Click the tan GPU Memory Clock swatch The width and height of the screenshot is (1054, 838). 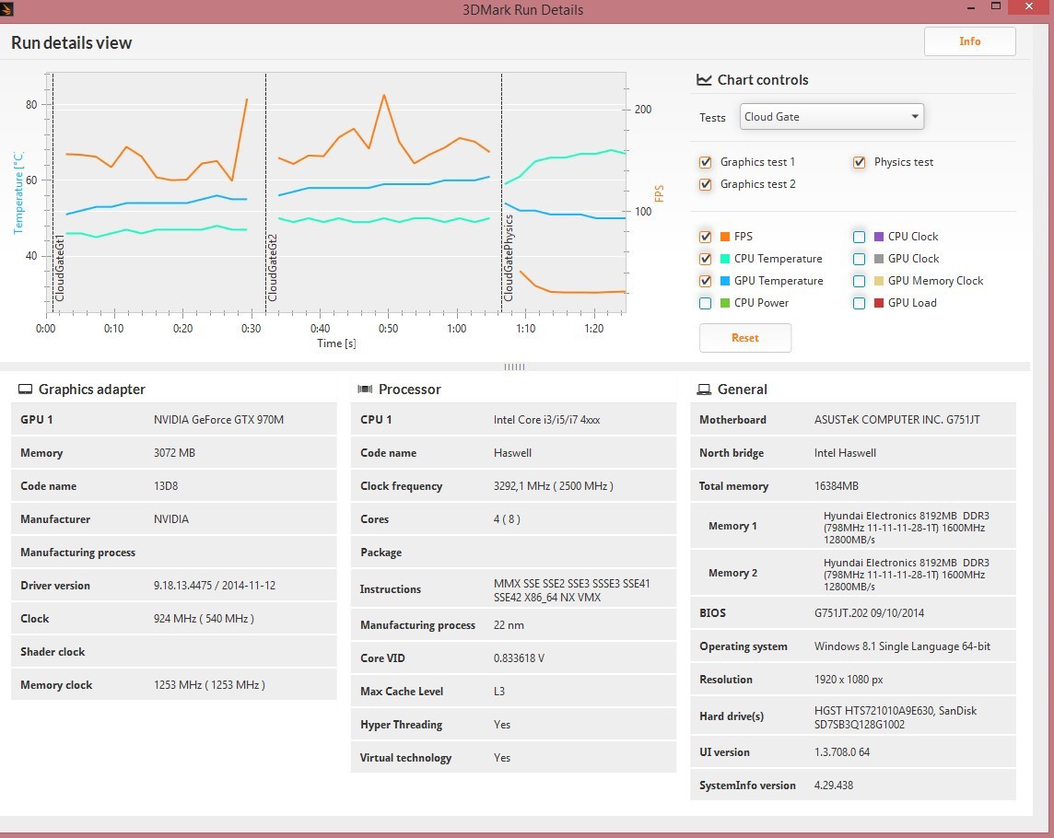(x=879, y=281)
